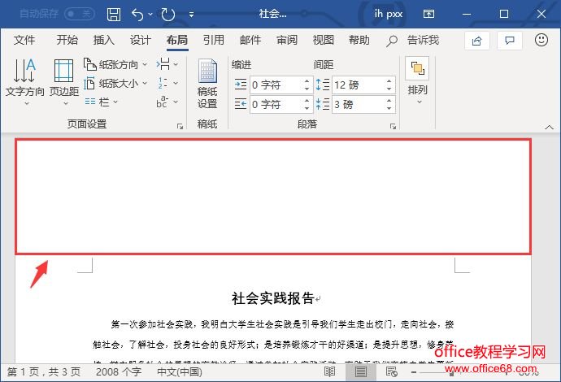Open the 排列 arrange button
This screenshot has width=561, height=382.
coord(418,80)
